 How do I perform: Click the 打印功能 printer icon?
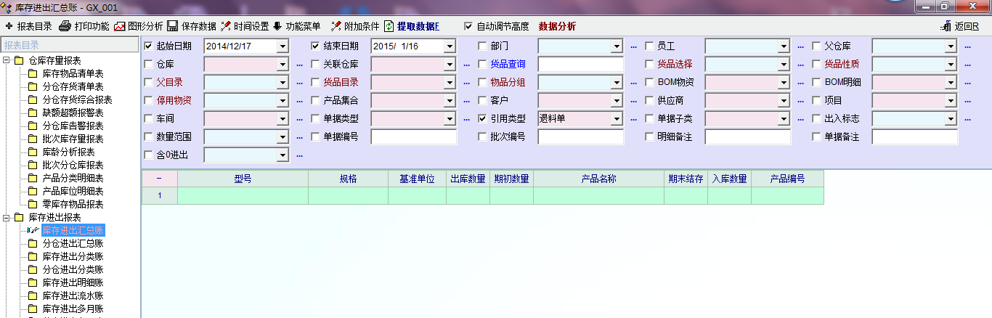tap(65, 26)
